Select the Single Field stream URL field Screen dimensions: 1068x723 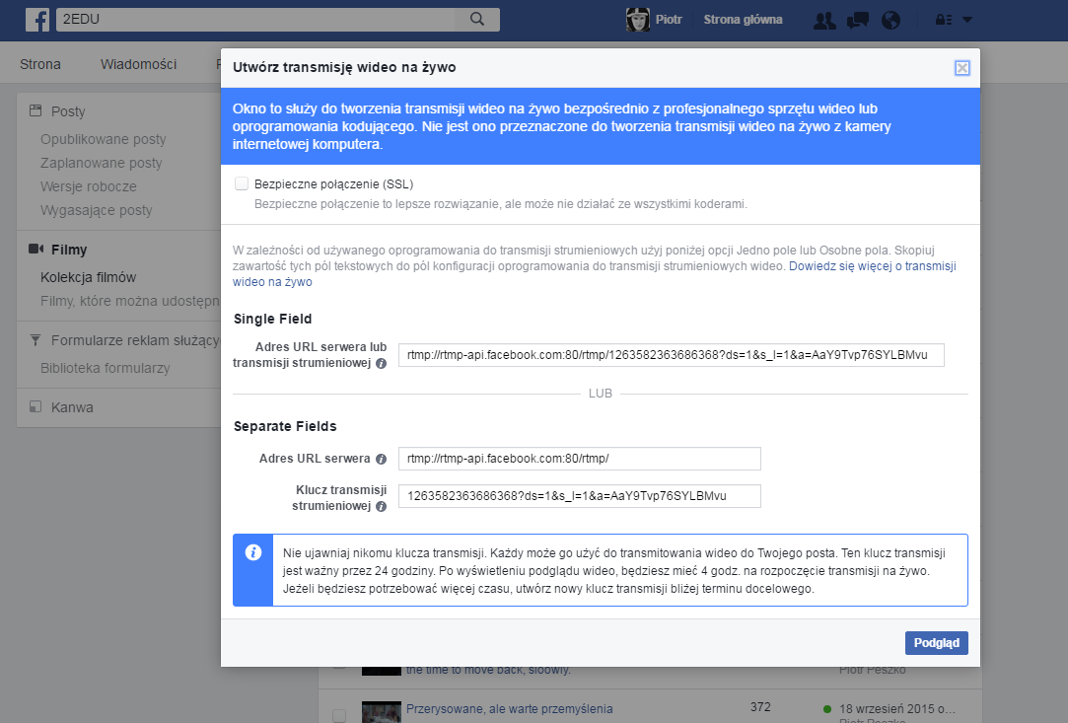671,355
